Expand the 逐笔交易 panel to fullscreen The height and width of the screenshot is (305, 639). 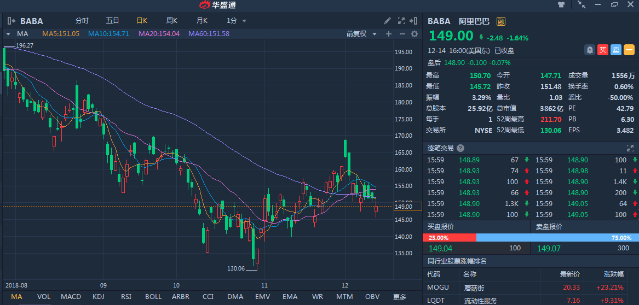(630, 148)
